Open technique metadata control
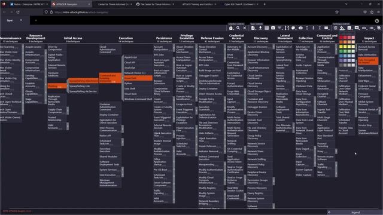Image resolution: width=383 pixels, height=215 pixels. [372, 28]
